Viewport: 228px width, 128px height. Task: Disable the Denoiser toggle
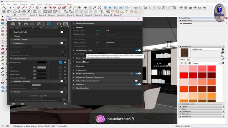point(138,84)
